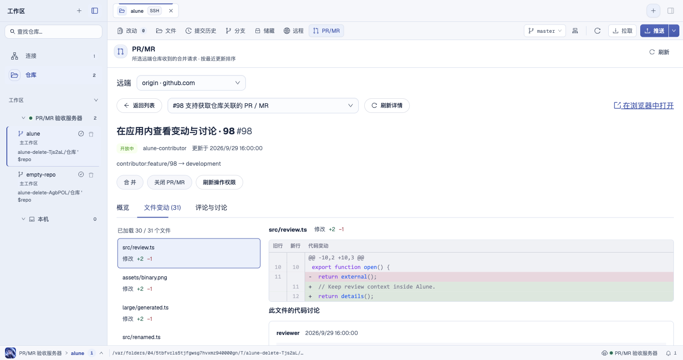This screenshot has width=683, height=360.
Task: Select the 文件变动 (31) tab
Action: click(x=163, y=208)
